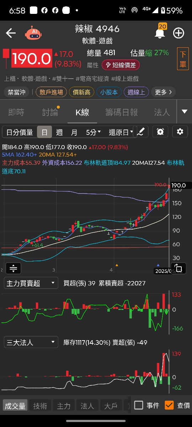Tap the rotate chart icon
Screen dimensions: 192x427
[x=179, y=268]
